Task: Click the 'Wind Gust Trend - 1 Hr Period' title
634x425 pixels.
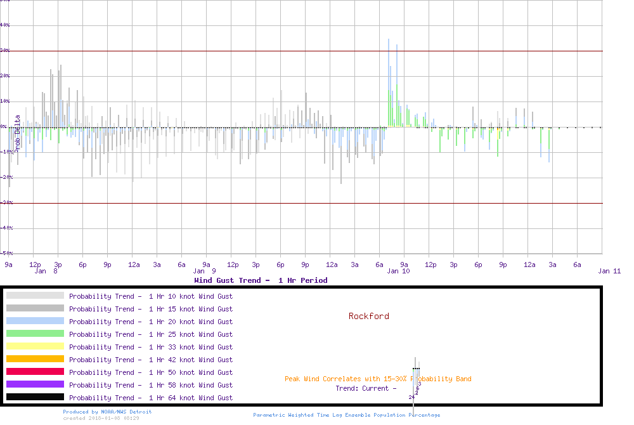Action: (x=261, y=280)
